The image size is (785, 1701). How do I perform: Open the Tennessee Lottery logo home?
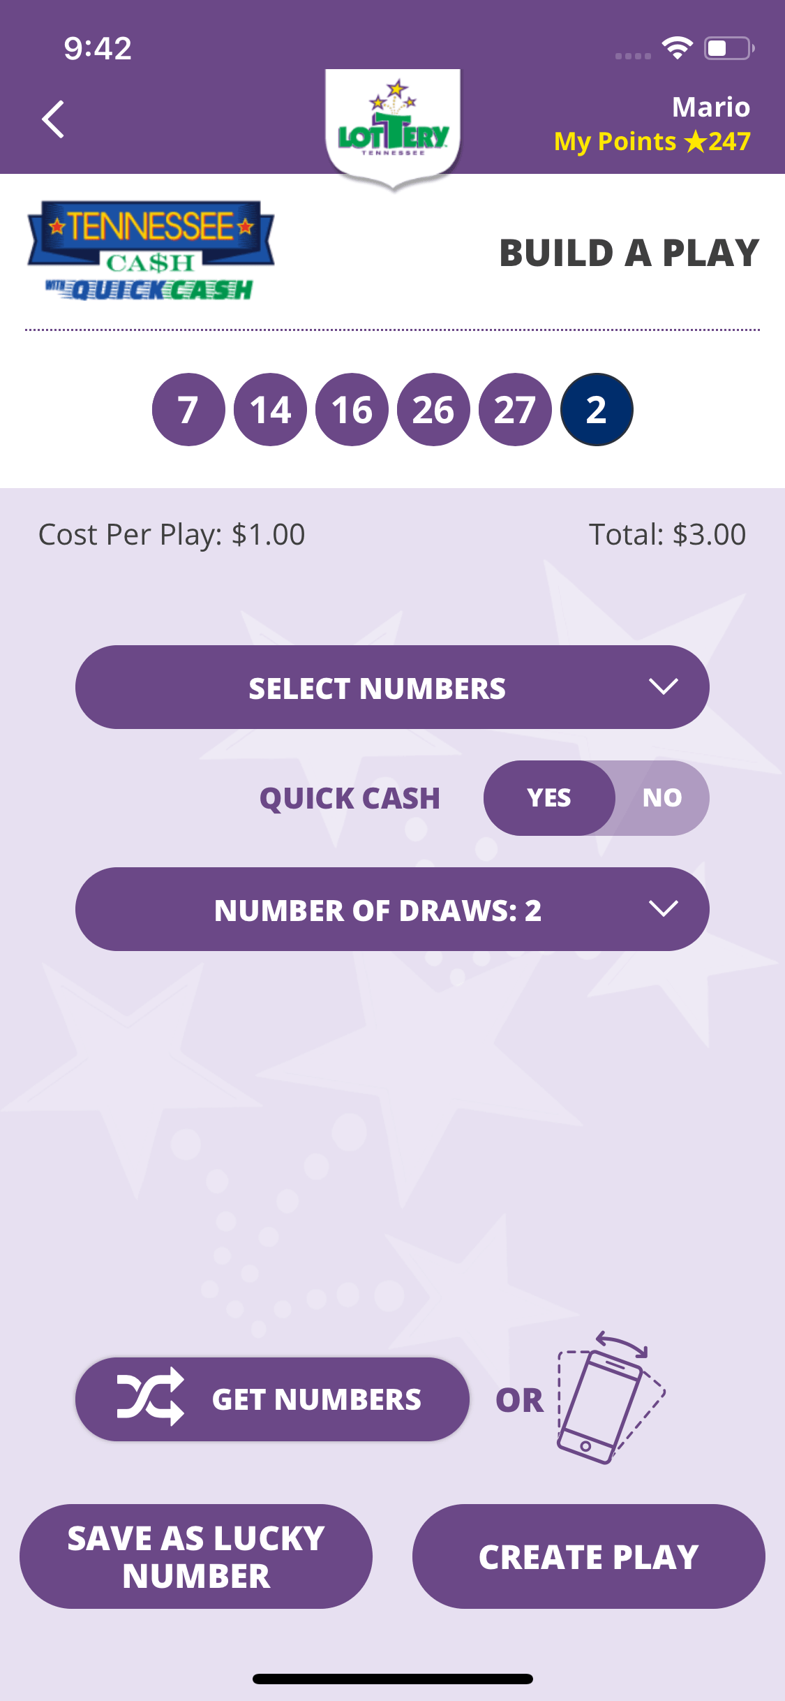tap(393, 129)
